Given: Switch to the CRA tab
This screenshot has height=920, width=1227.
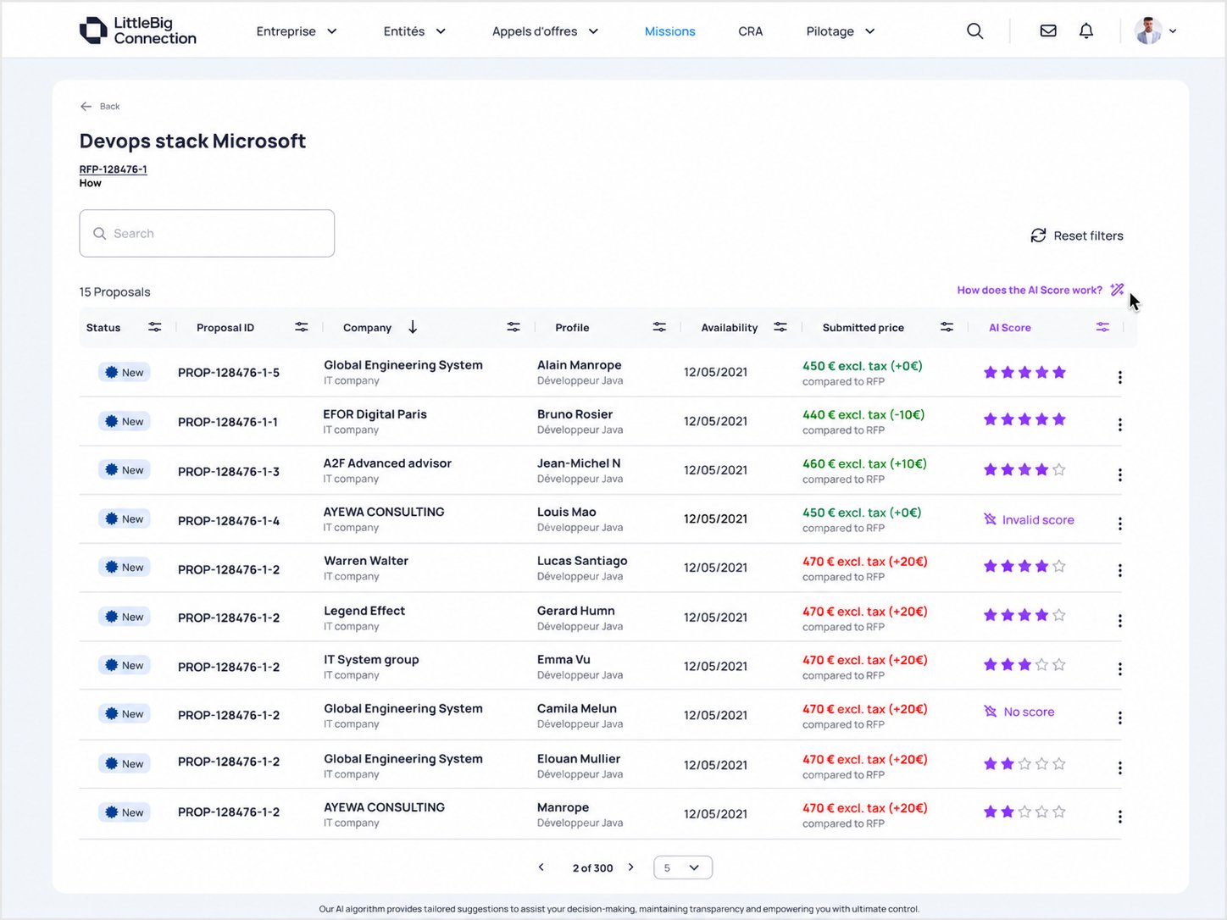Looking at the screenshot, I should pos(751,31).
